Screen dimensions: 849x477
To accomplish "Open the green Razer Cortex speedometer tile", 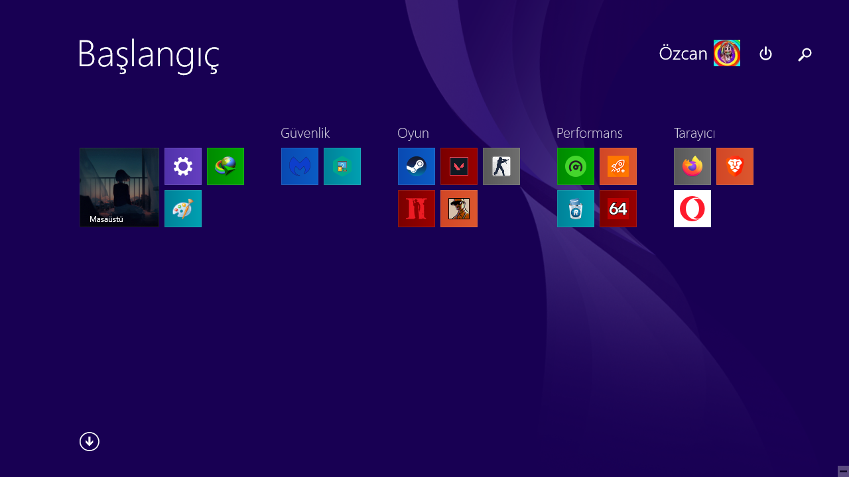I will (x=576, y=166).
